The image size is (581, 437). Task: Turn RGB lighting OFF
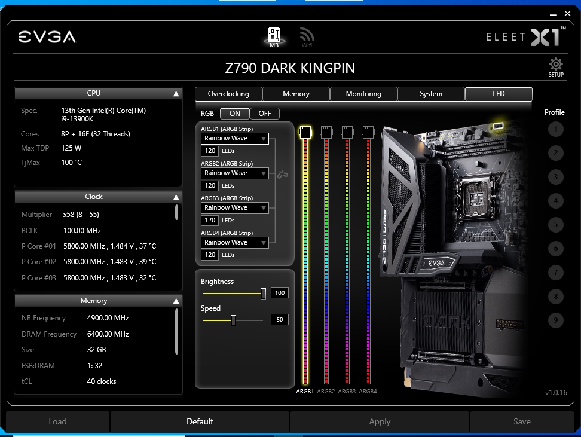pyautogui.click(x=265, y=114)
